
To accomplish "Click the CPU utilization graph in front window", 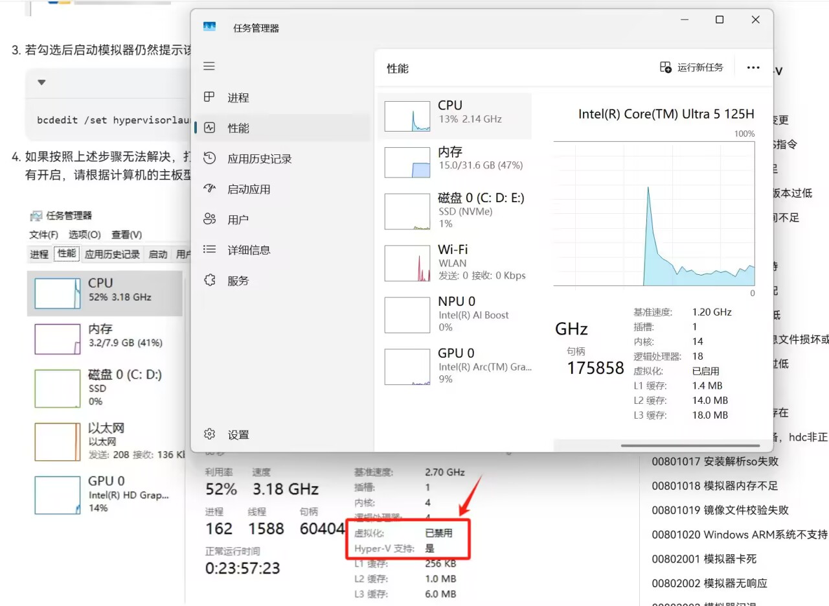I will point(654,214).
